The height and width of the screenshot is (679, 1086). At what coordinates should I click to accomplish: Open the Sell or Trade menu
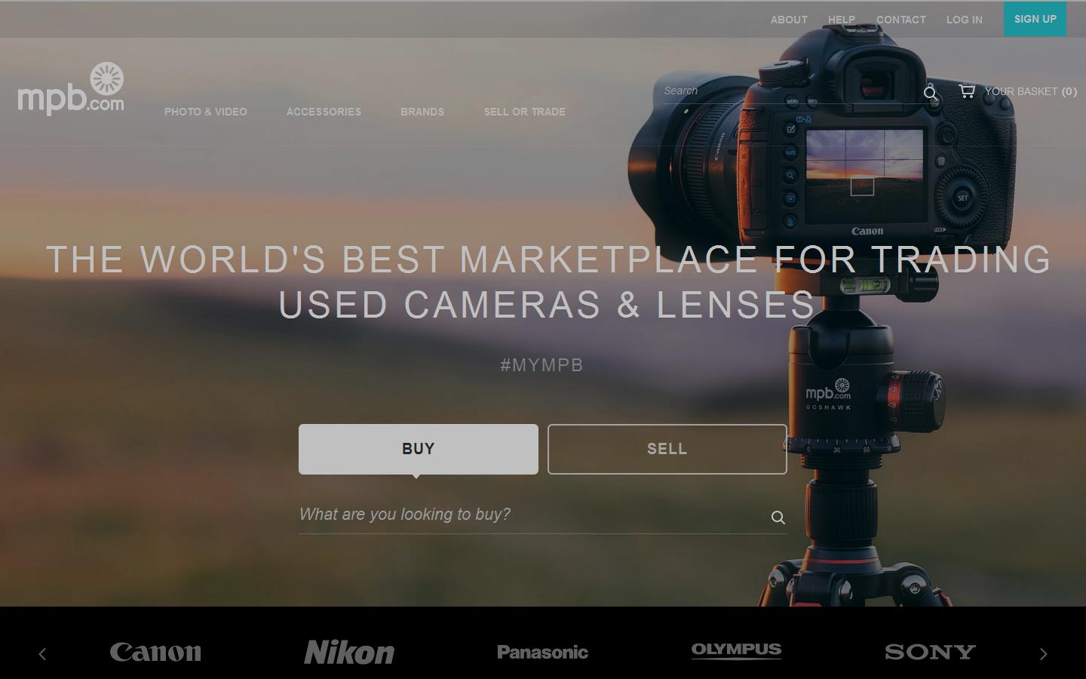[x=524, y=112]
